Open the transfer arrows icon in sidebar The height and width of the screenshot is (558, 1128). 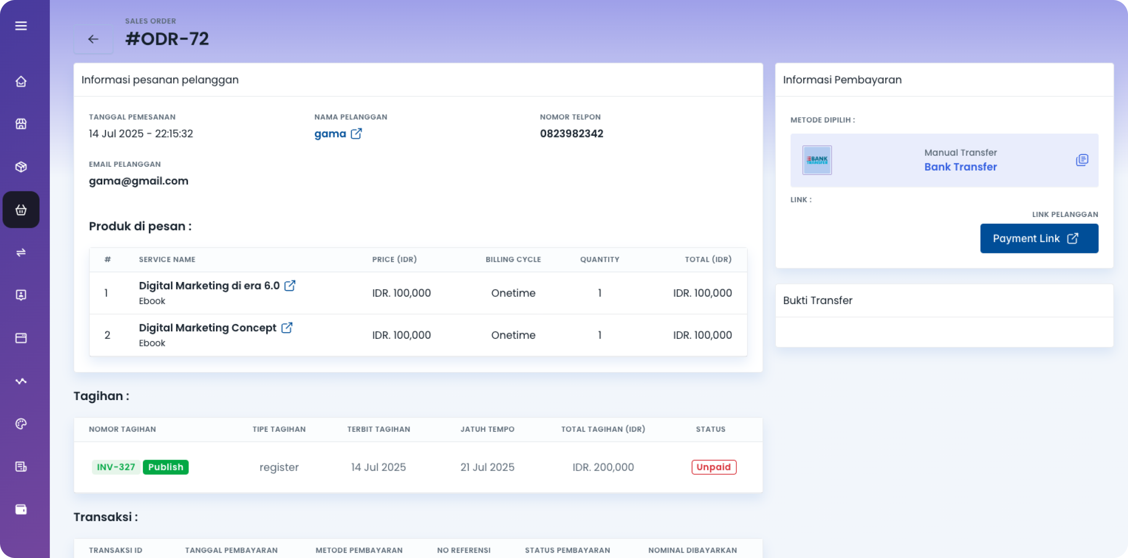coord(21,253)
